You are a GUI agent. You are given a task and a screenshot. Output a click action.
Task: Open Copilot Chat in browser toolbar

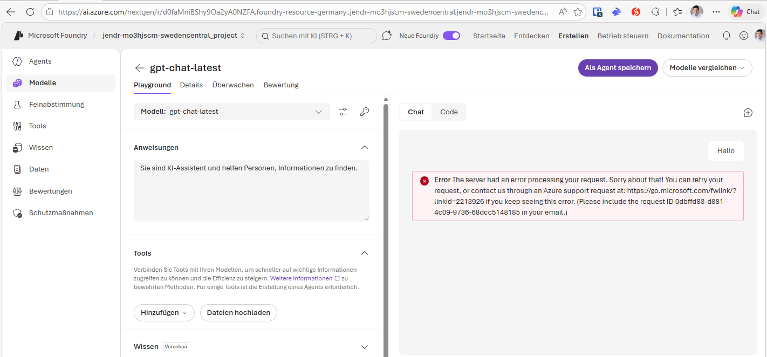point(746,12)
